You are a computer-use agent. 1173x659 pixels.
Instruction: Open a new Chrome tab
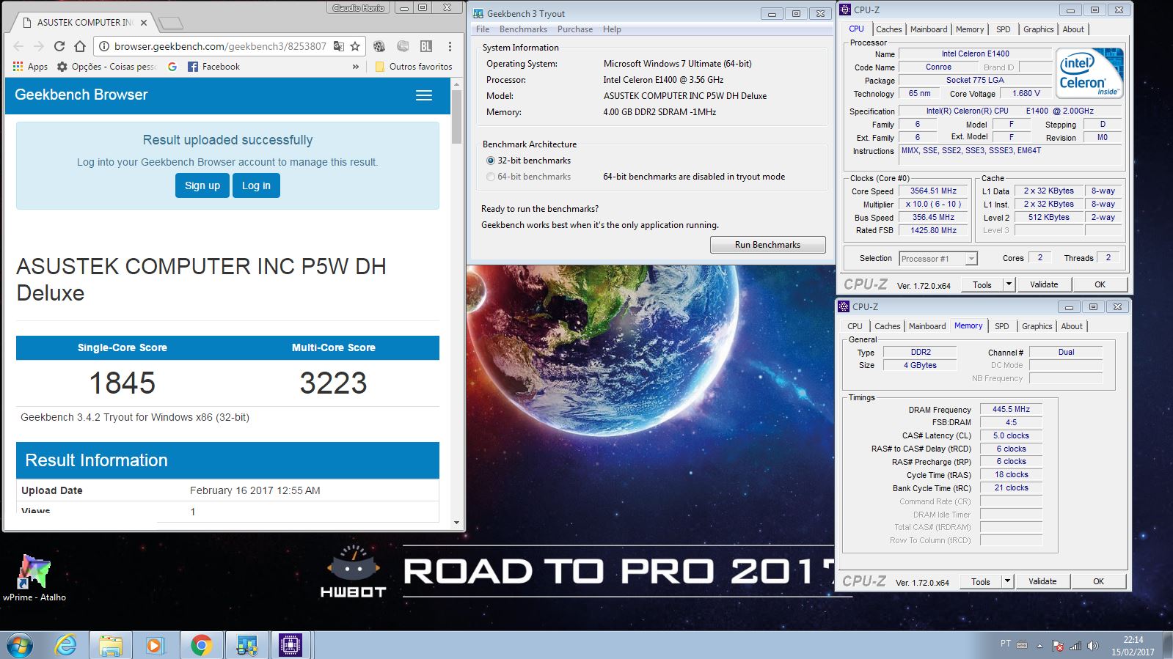coord(170,23)
